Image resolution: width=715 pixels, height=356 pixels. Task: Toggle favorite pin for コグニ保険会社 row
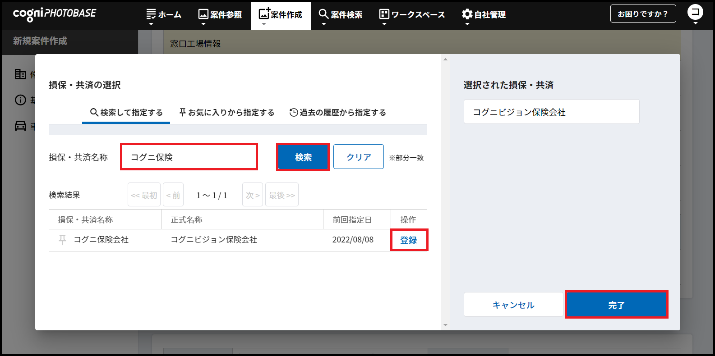tap(63, 240)
